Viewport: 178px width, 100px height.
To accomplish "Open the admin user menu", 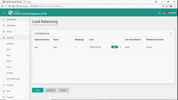I will pyautogui.click(x=172, y=13).
